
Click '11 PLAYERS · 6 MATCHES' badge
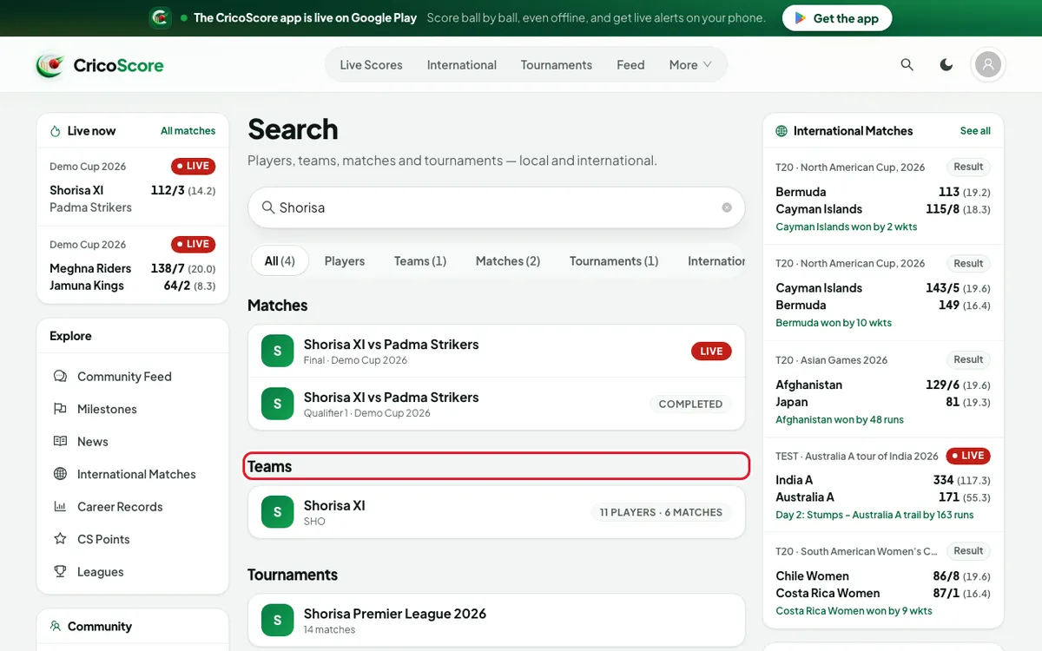pyautogui.click(x=661, y=512)
